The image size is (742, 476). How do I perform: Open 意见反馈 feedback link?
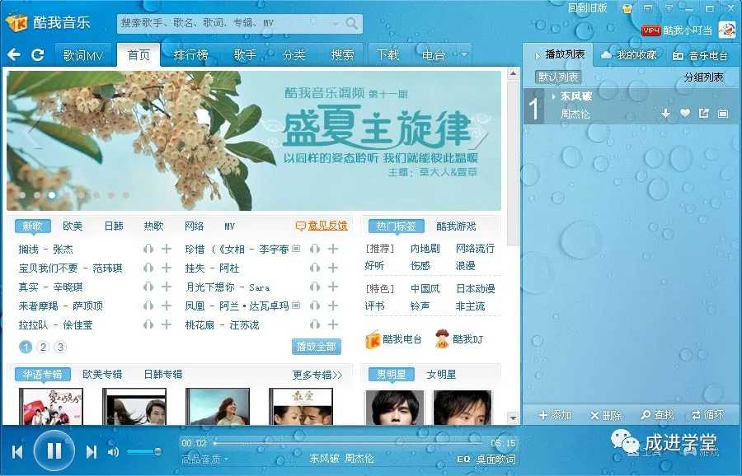[x=322, y=226]
